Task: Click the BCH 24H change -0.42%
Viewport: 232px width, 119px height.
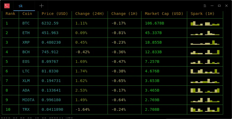Action: pos(82,52)
